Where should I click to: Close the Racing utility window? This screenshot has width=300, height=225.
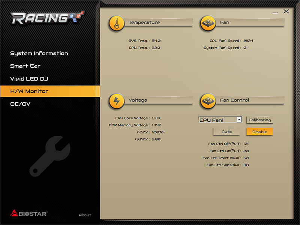pyautogui.click(x=286, y=11)
